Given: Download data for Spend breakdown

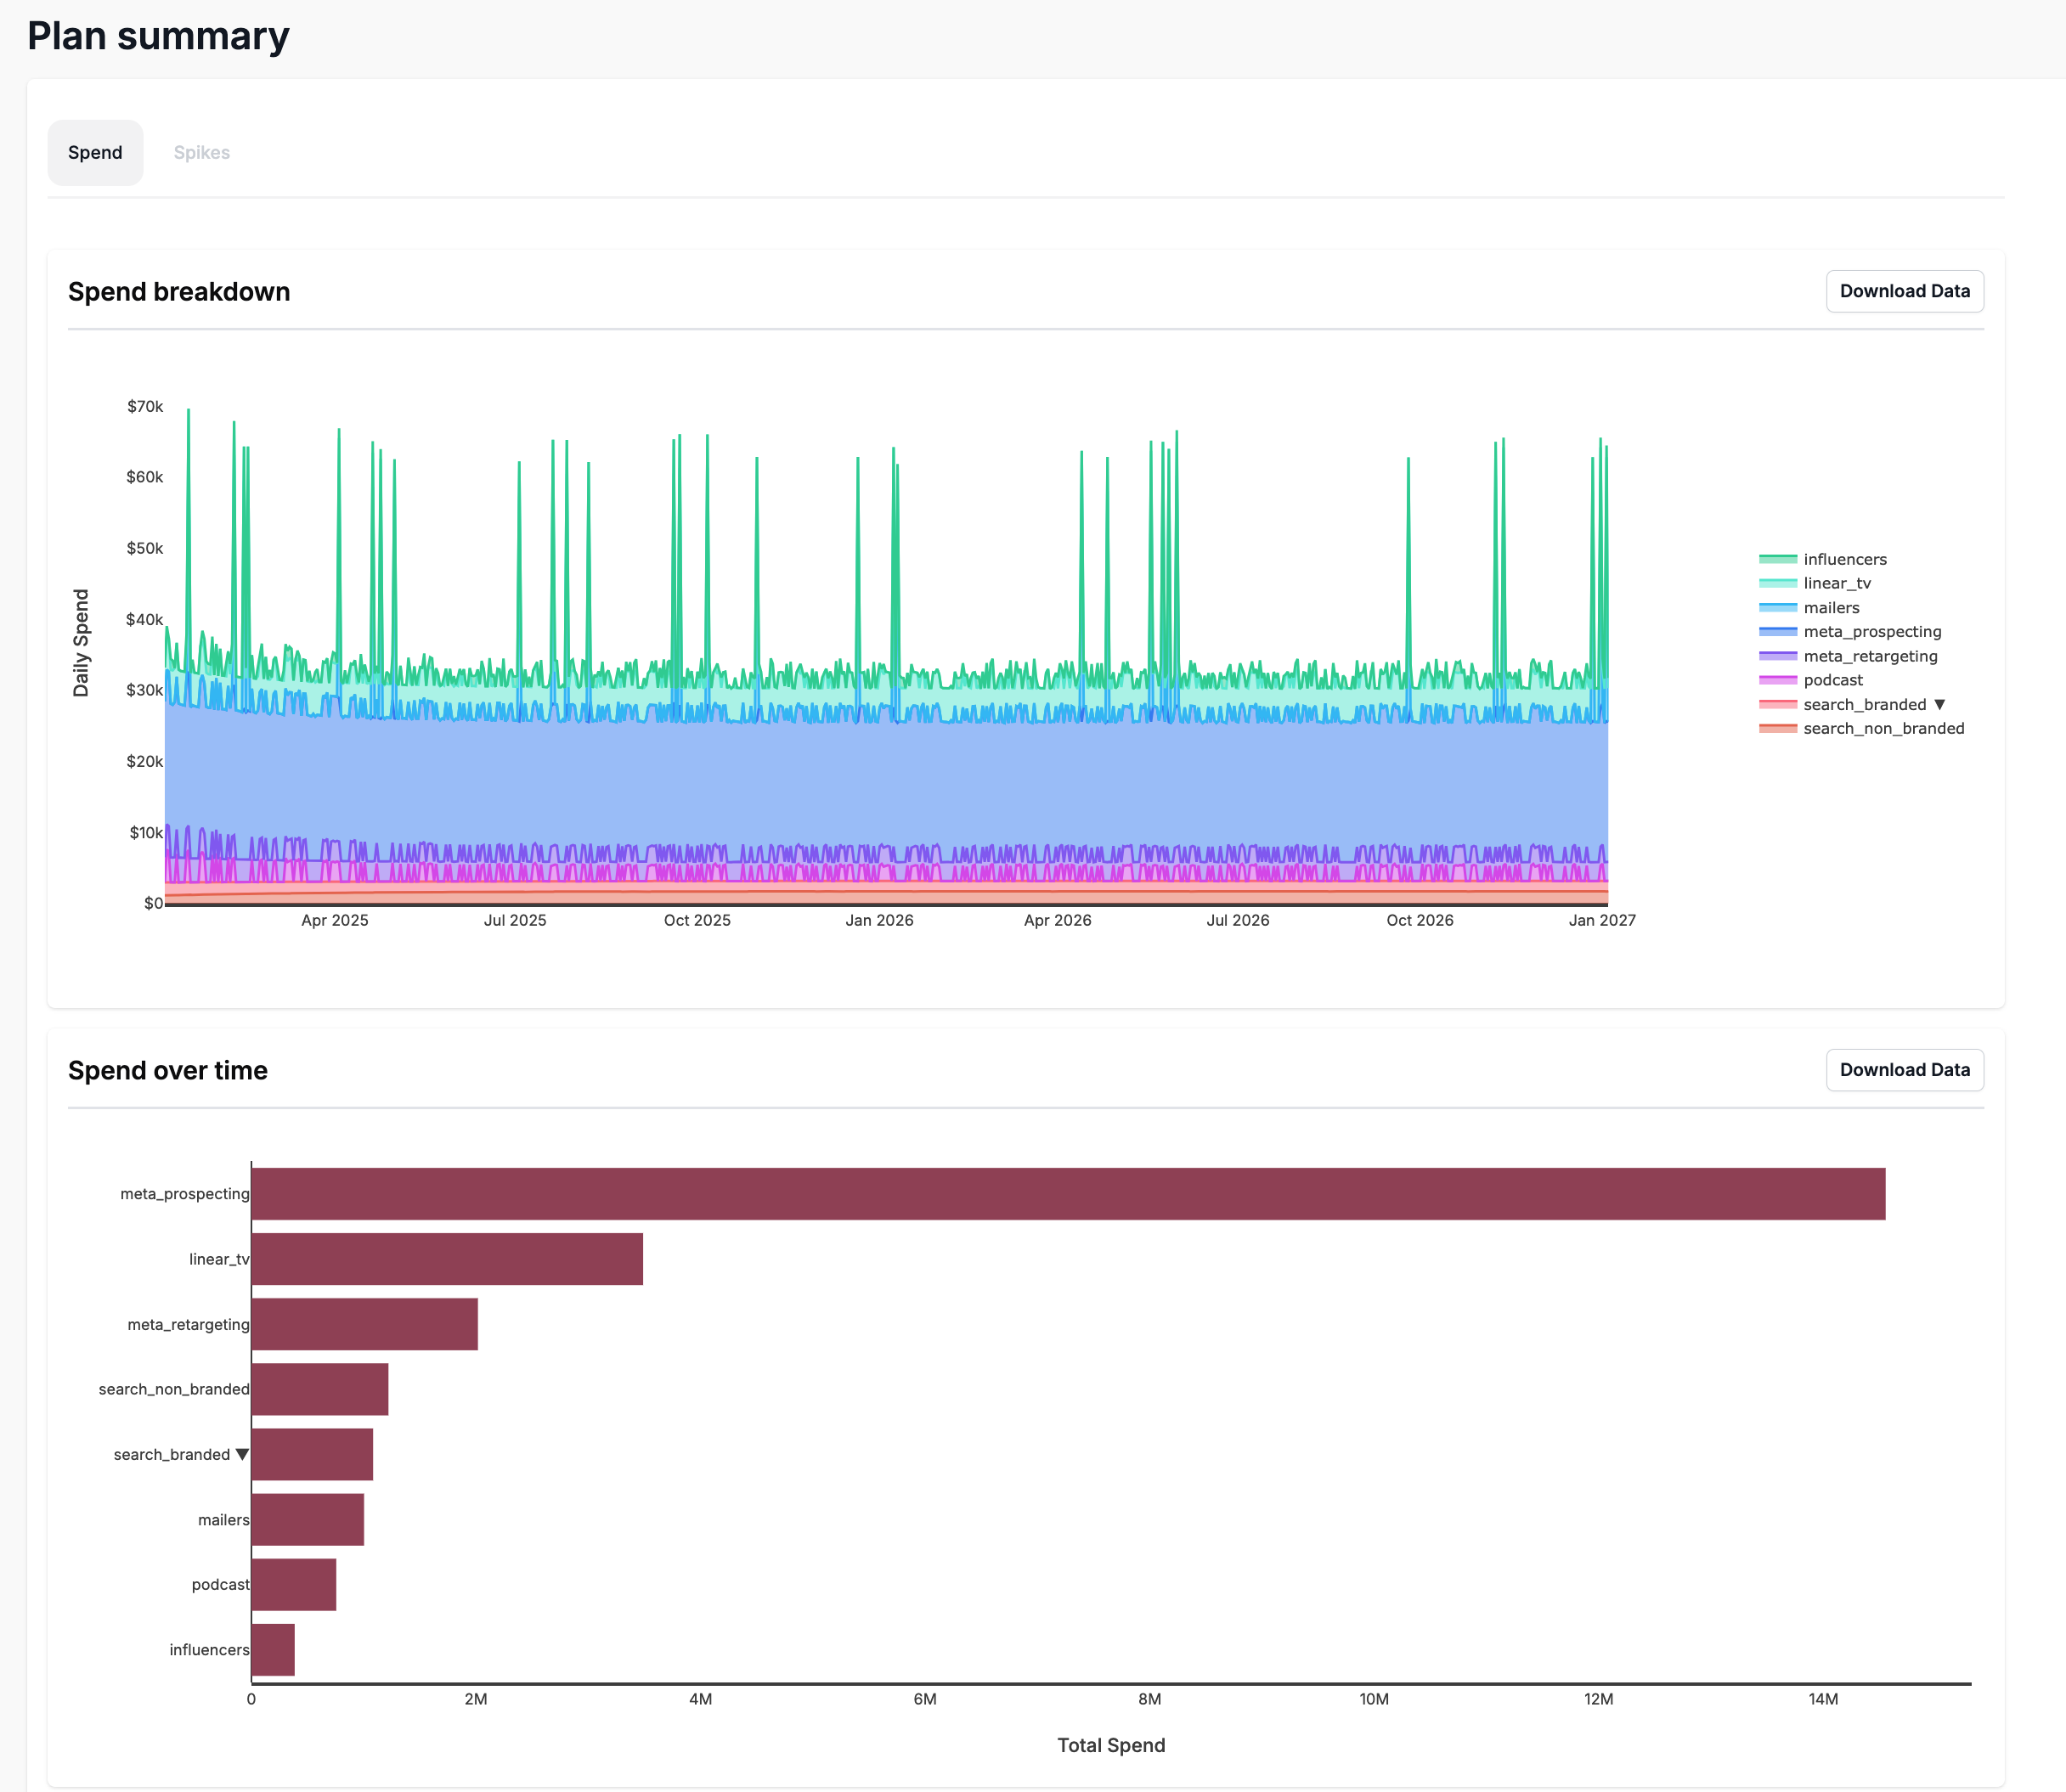Looking at the screenshot, I should [x=1903, y=291].
